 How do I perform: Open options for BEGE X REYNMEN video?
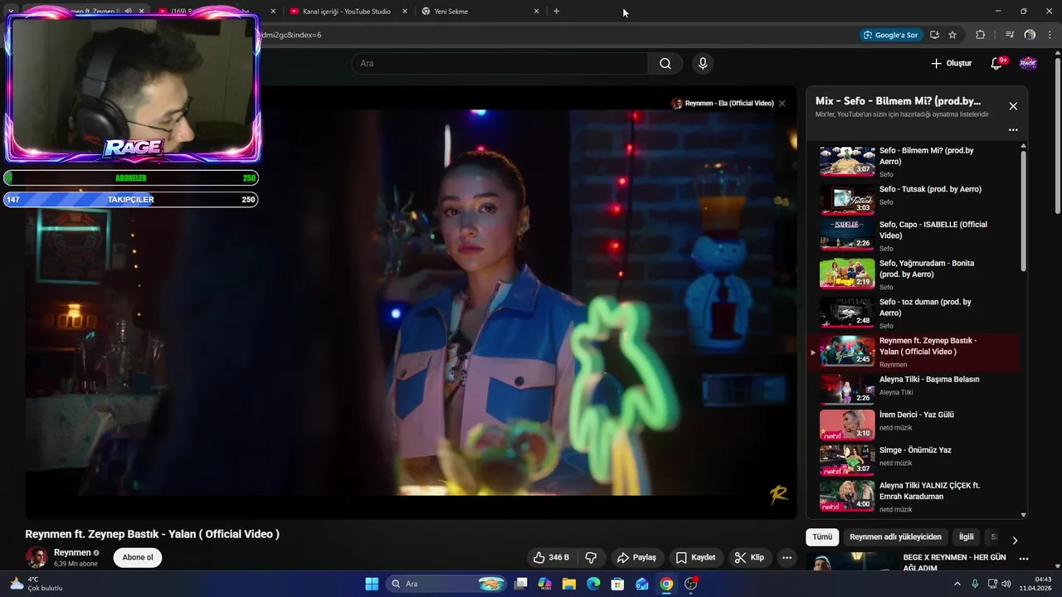tap(1023, 559)
